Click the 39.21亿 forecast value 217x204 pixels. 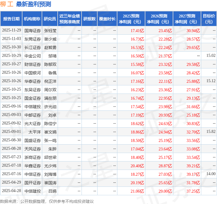[193, 166]
